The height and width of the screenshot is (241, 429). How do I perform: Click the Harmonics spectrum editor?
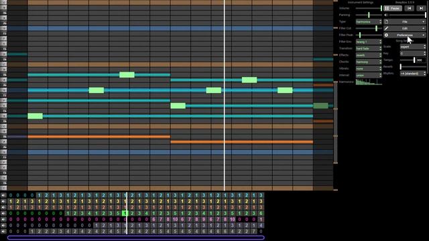[369, 82]
